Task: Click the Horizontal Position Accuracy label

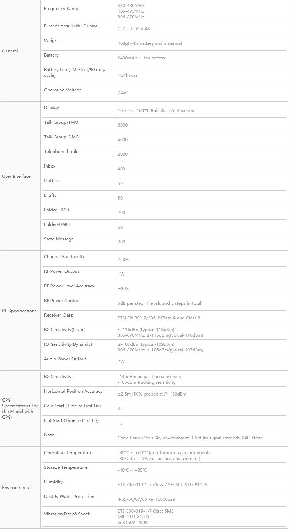Action: pos(73,391)
